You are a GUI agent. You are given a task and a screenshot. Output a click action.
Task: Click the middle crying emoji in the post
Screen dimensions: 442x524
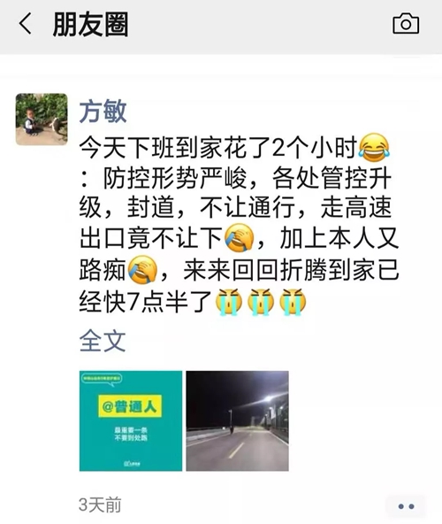point(261,302)
